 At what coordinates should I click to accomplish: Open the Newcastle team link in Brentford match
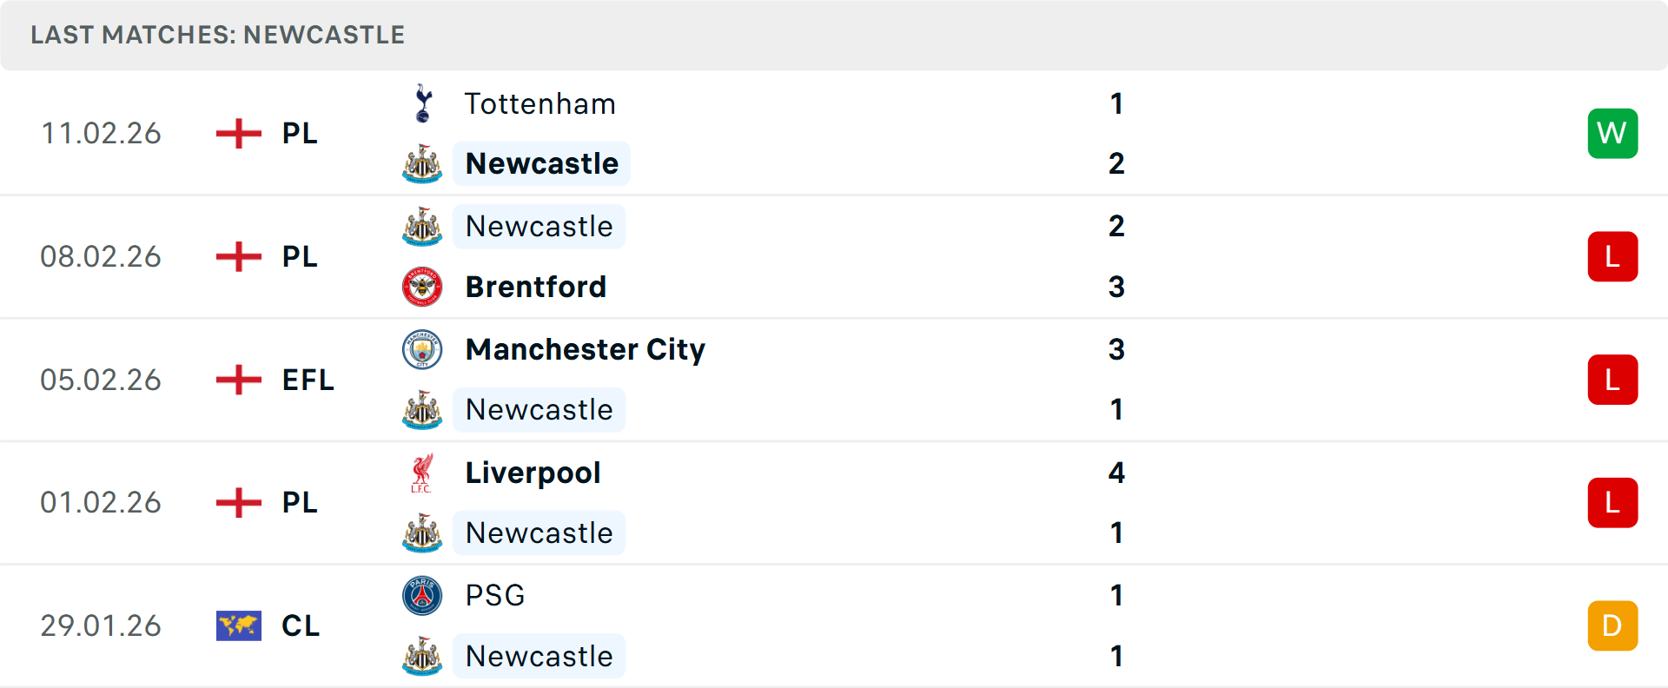(539, 227)
